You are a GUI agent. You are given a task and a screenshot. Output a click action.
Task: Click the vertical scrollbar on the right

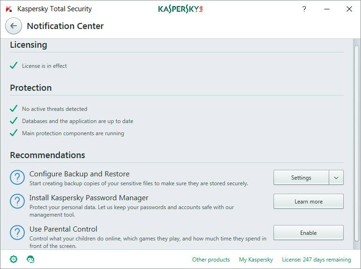(357, 140)
